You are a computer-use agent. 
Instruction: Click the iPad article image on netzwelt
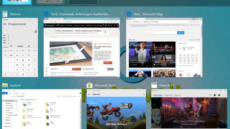point(71,54)
